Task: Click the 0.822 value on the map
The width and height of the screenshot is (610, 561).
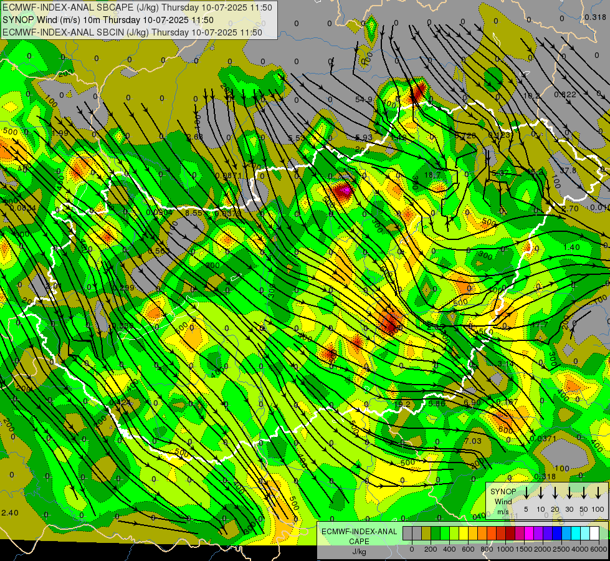Action: 565,94
